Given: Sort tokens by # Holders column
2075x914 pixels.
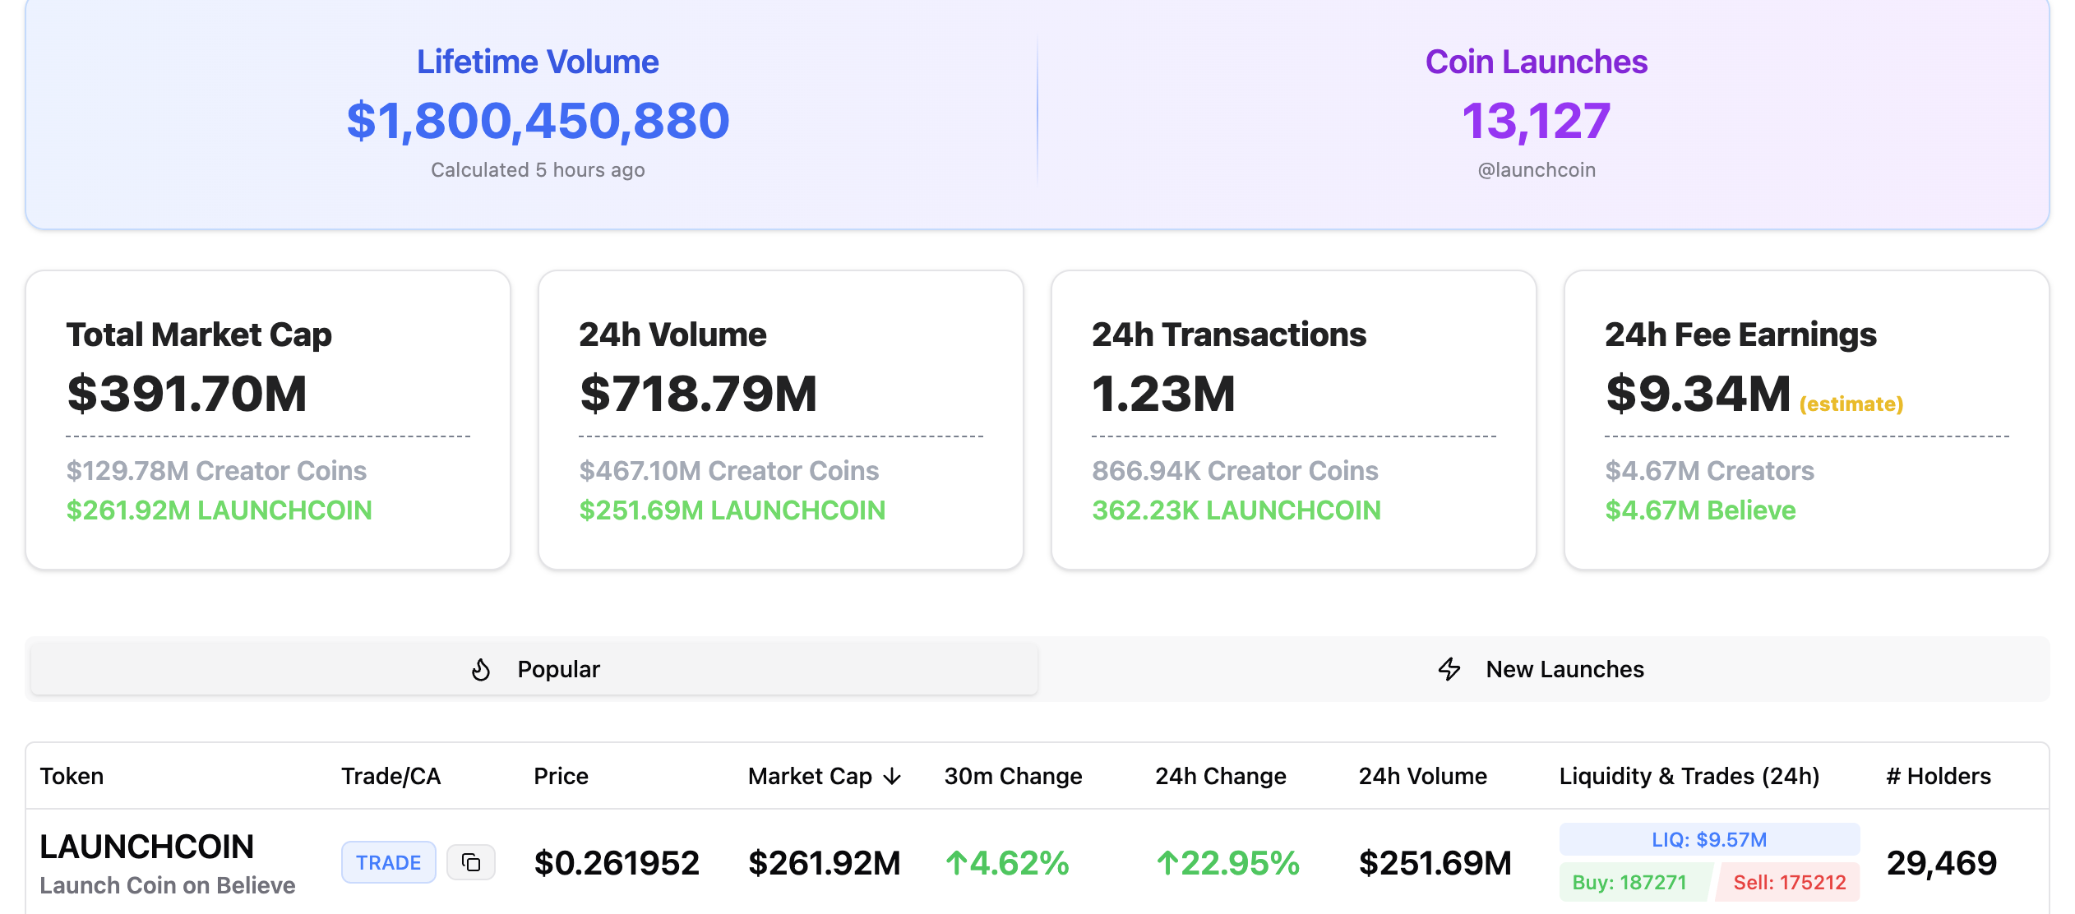Looking at the screenshot, I should (1938, 776).
